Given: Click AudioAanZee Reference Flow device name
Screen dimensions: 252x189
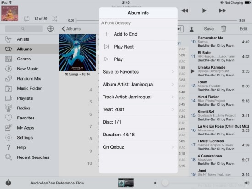Looking at the screenshot, I should [57, 183].
